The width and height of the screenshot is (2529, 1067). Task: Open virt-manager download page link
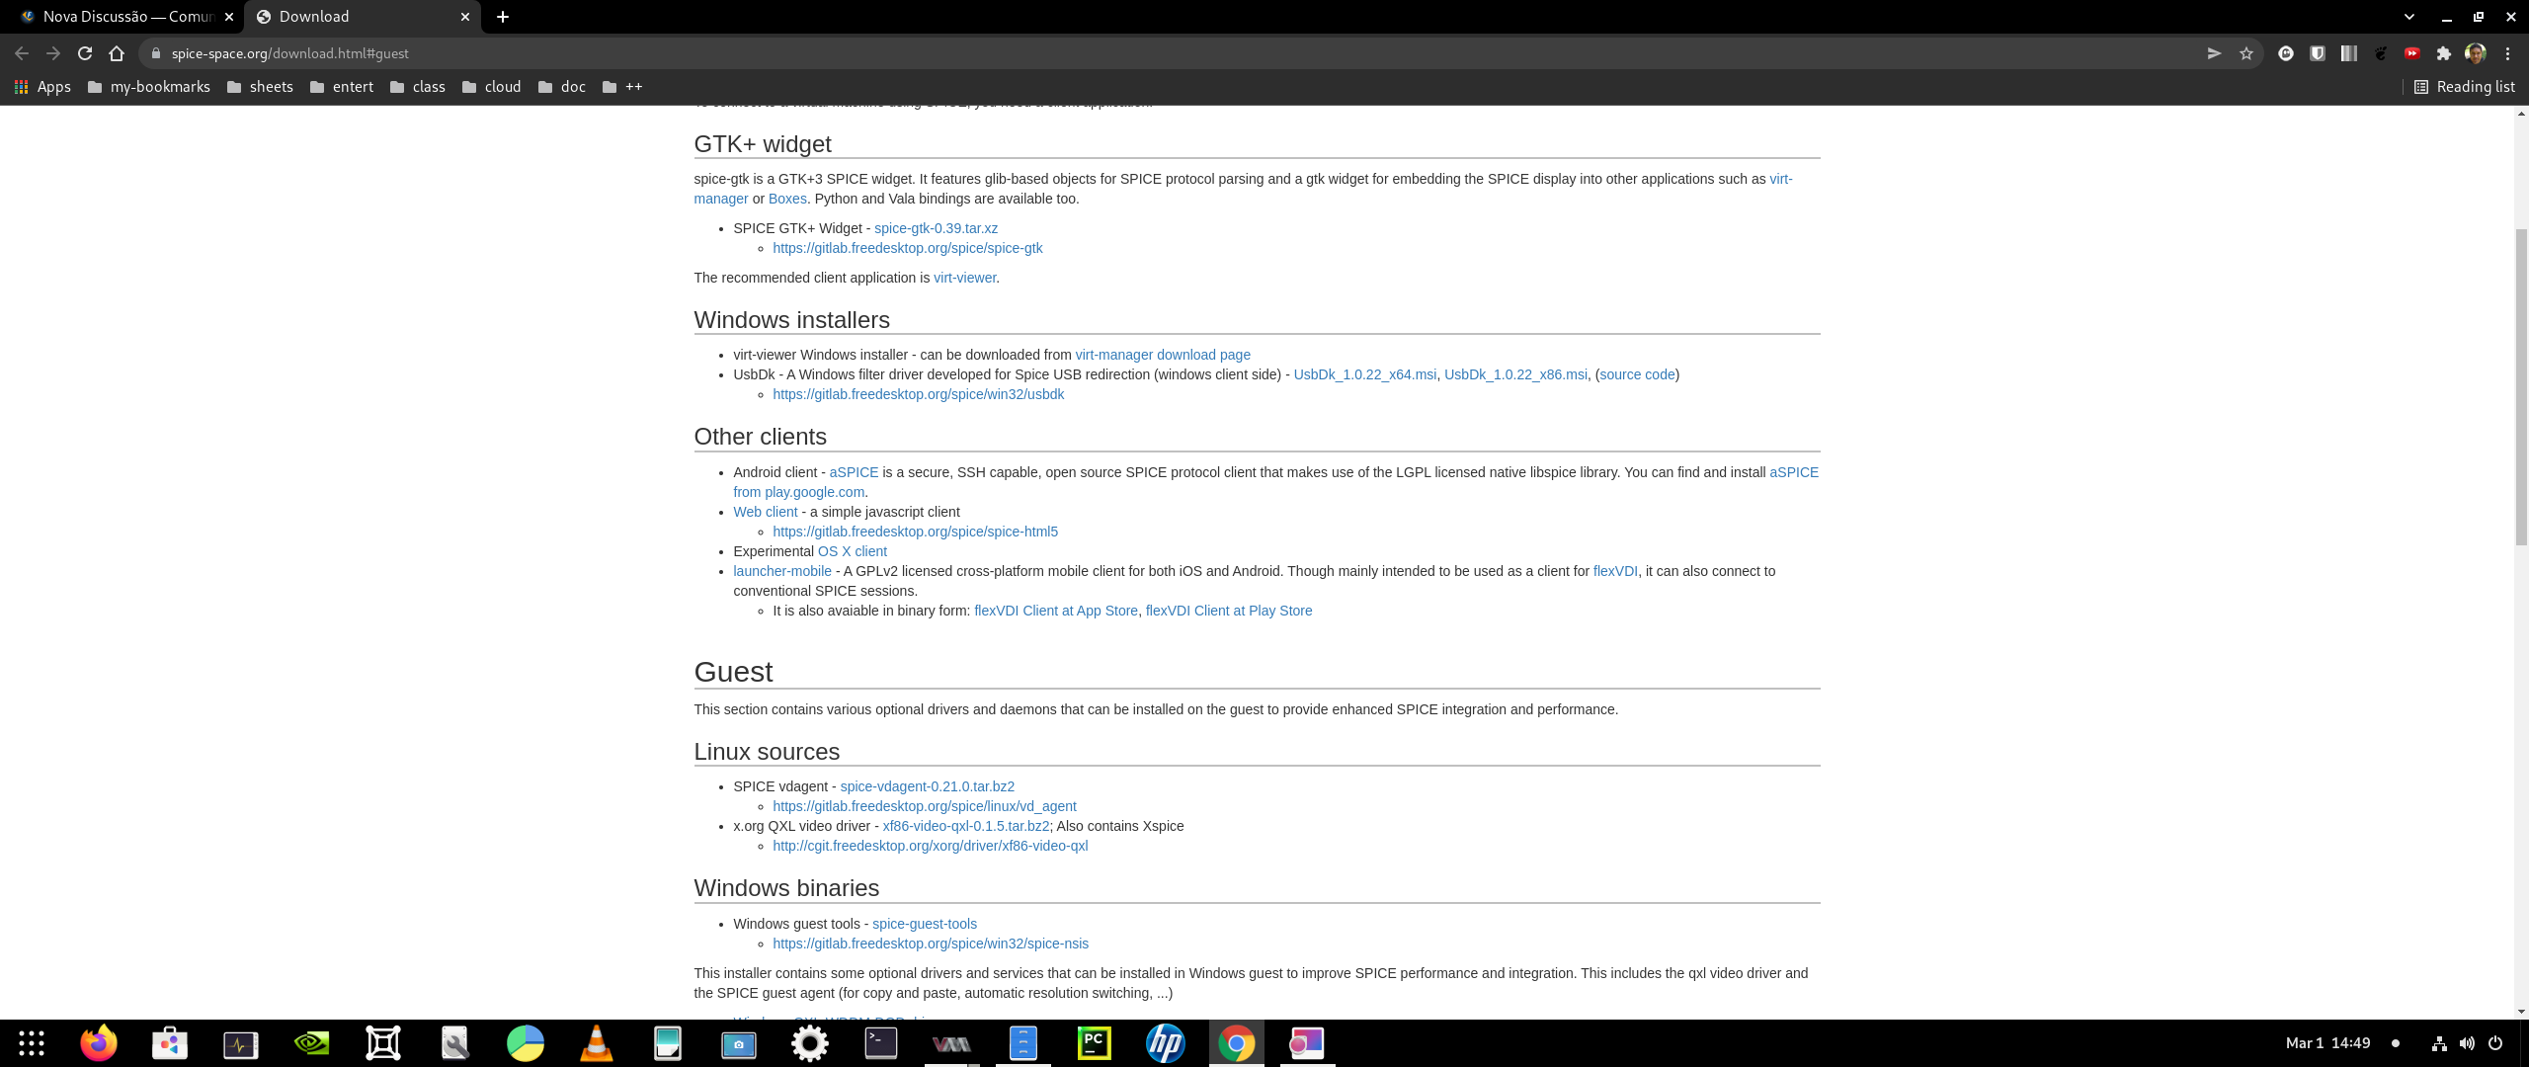tap(1162, 355)
